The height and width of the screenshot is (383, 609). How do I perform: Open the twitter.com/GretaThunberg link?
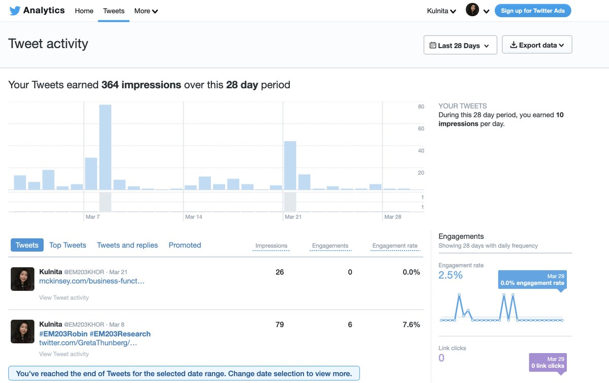[x=88, y=343]
